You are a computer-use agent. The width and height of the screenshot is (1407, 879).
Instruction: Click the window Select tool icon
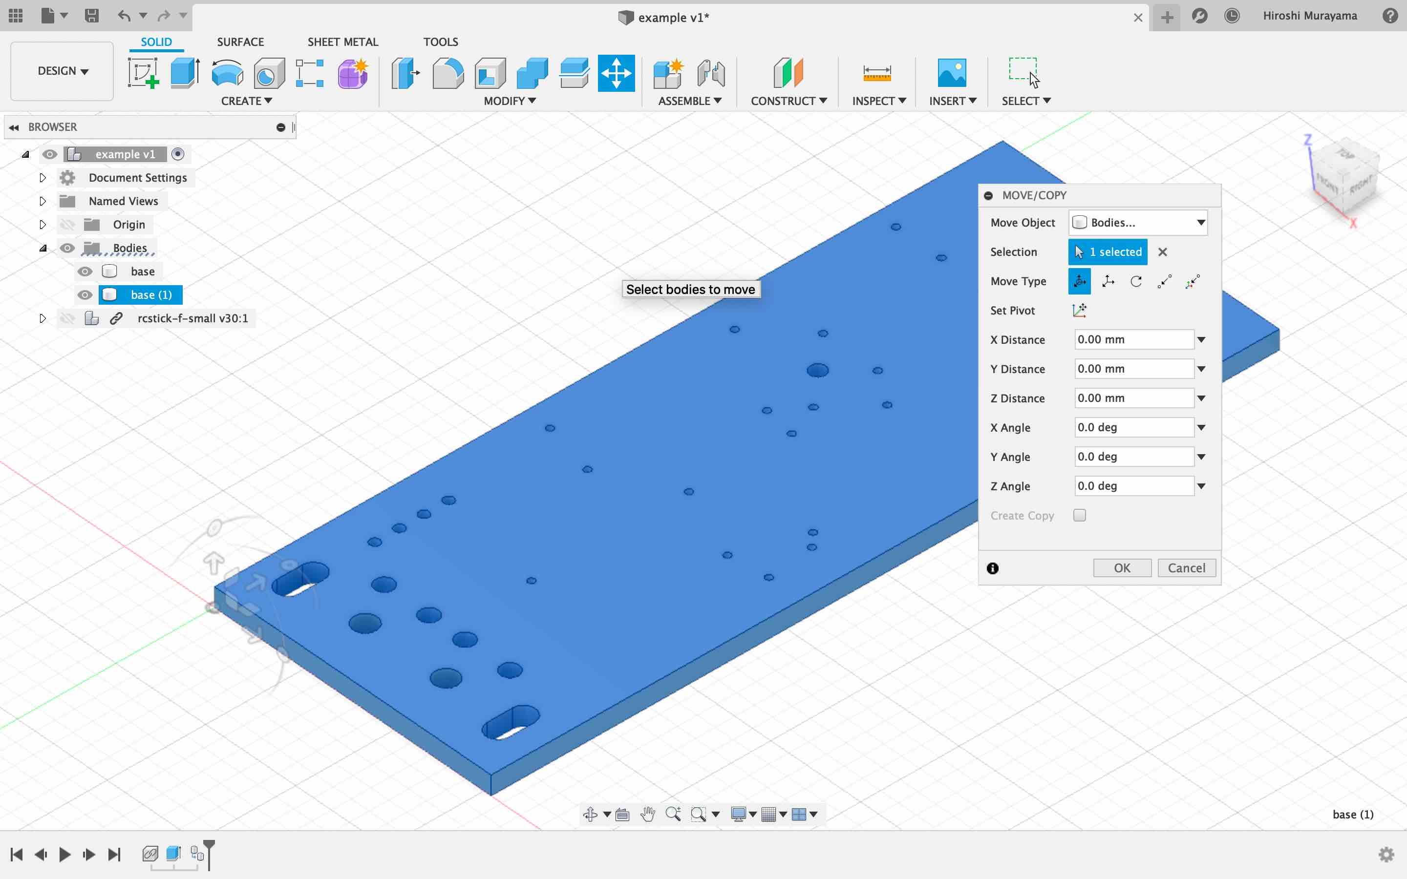pos(1024,72)
